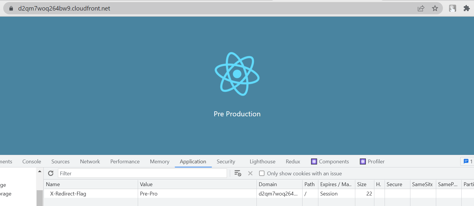Image resolution: width=474 pixels, height=206 pixels.
Task: Open the Console tab
Action: point(32,162)
